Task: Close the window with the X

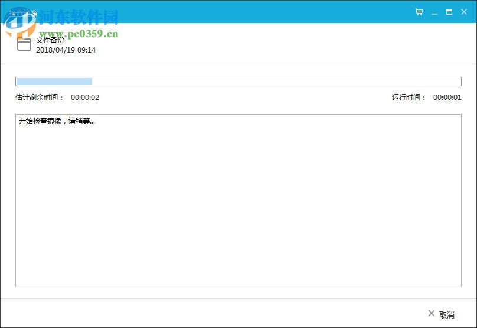Action: (464, 12)
